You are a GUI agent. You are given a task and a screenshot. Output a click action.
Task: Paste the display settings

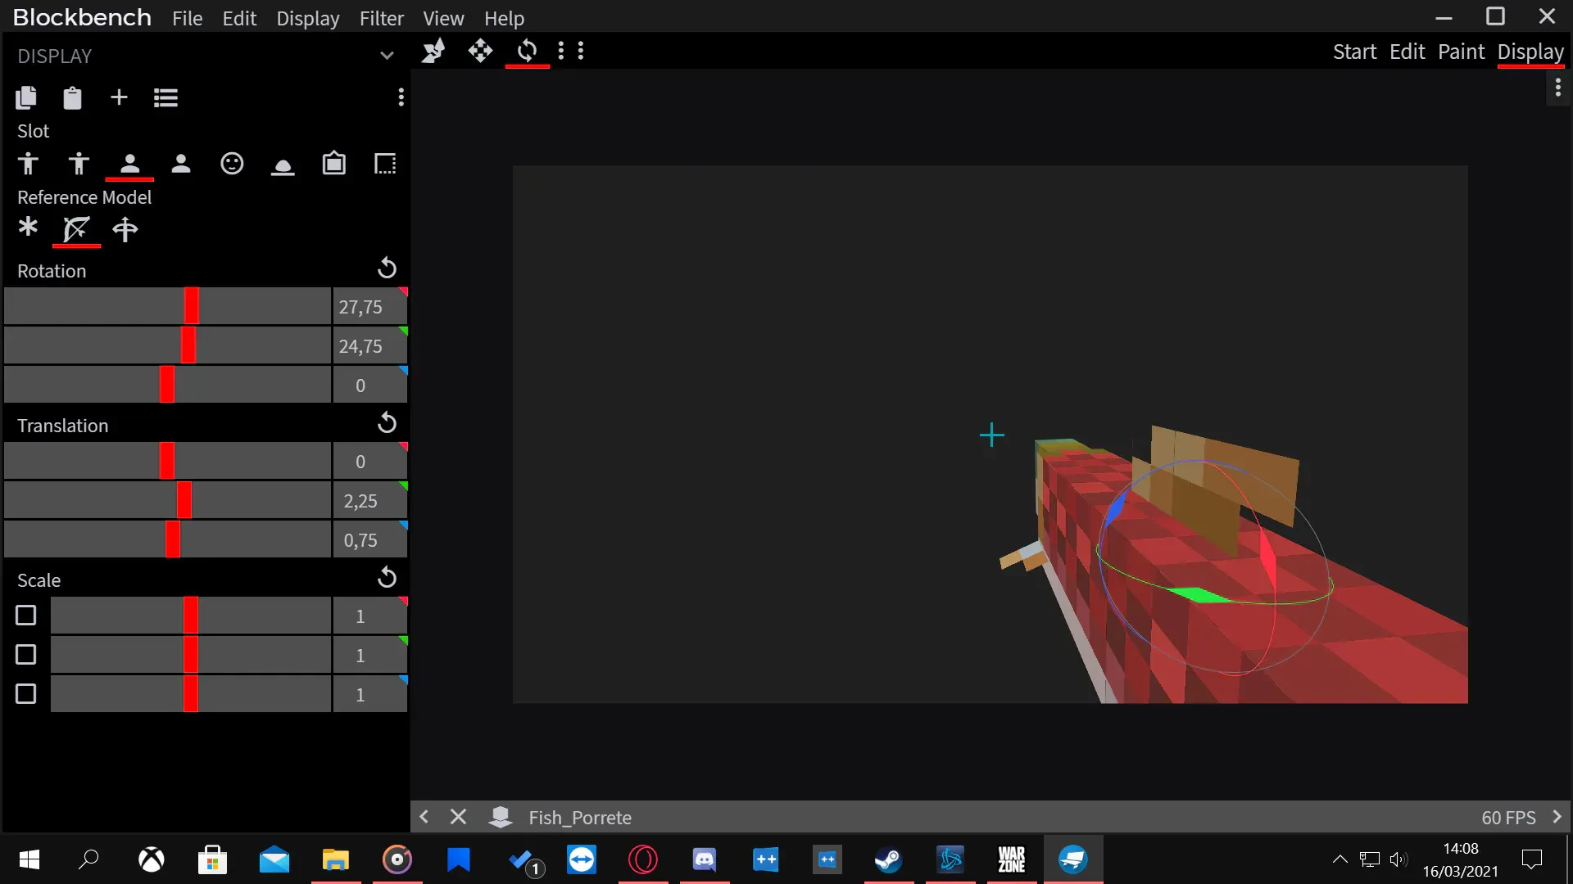coord(72,98)
